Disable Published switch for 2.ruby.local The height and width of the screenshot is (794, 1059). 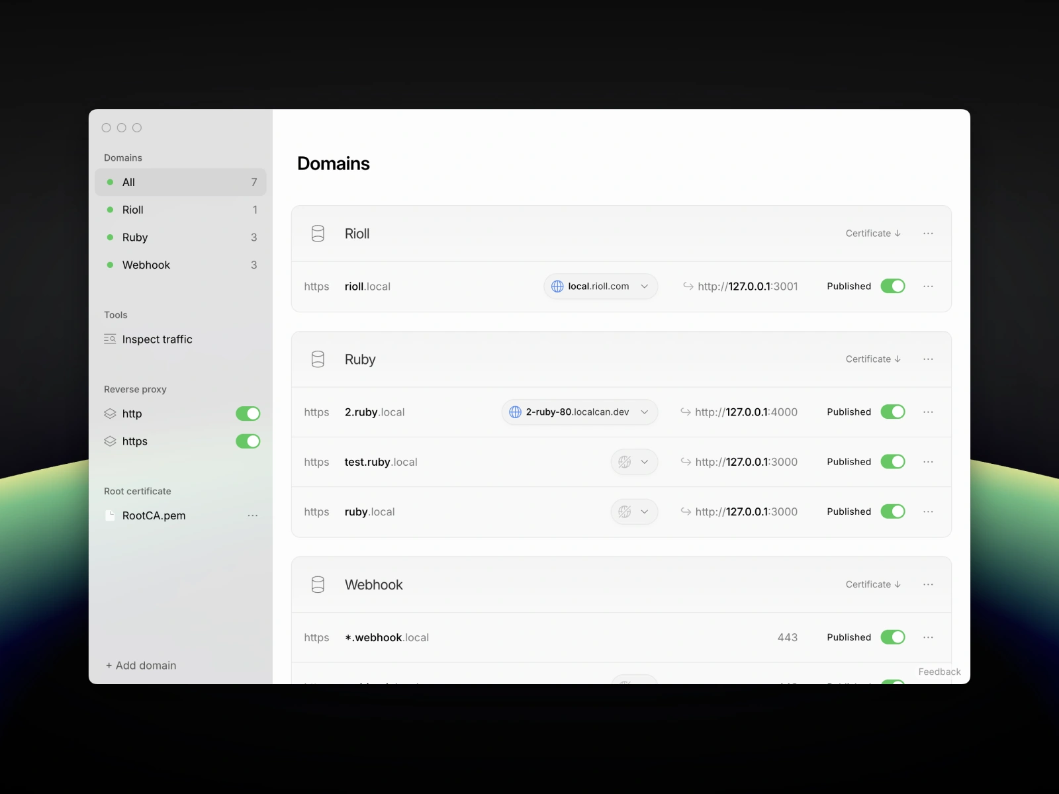click(893, 412)
